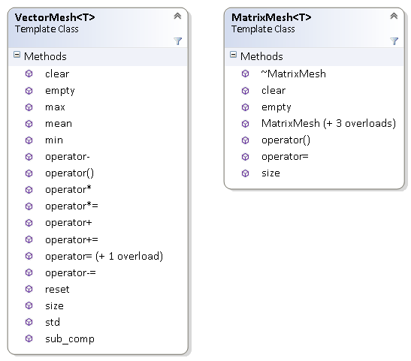
Task: Select the reset method entry
Action: click(57, 289)
